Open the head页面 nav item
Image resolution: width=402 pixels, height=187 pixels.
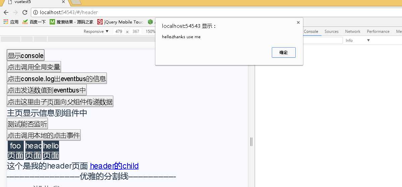pyautogui.click(x=33, y=150)
